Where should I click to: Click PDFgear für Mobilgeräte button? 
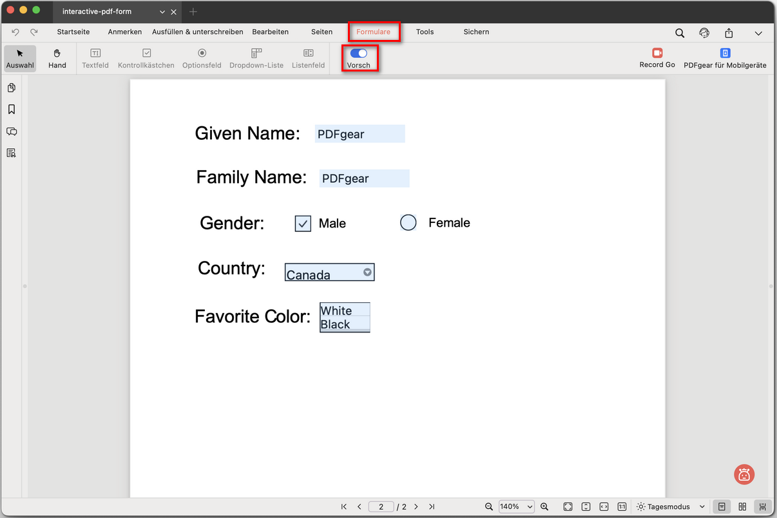[x=725, y=58]
